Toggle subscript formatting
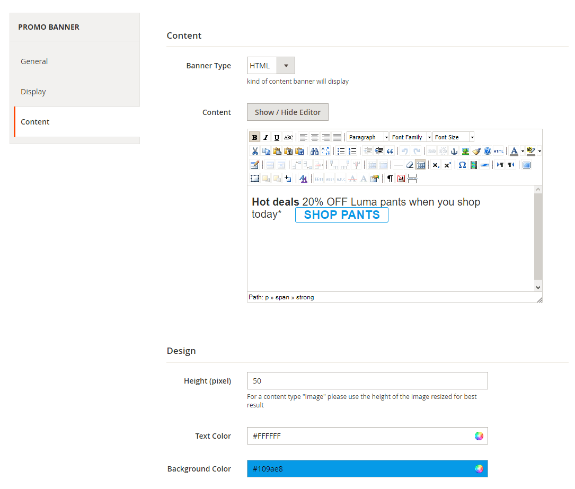This screenshot has width=575, height=489. tap(436, 165)
